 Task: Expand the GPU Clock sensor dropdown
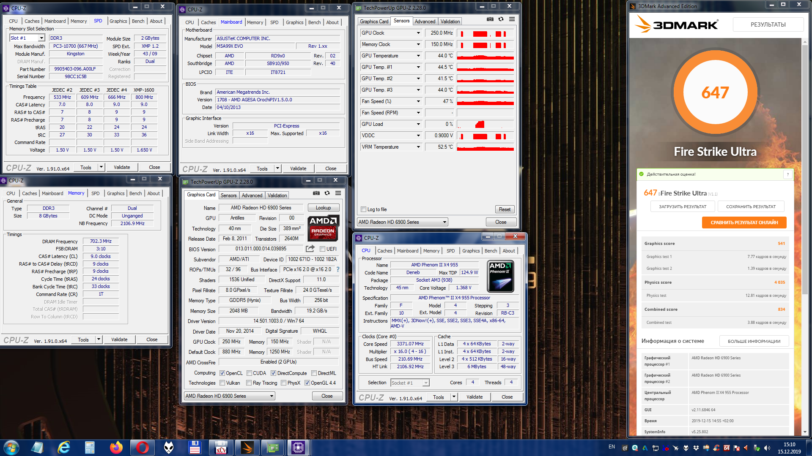pos(418,33)
